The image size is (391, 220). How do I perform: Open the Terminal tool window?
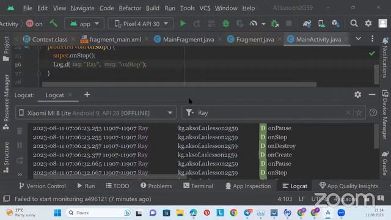pos(198,186)
